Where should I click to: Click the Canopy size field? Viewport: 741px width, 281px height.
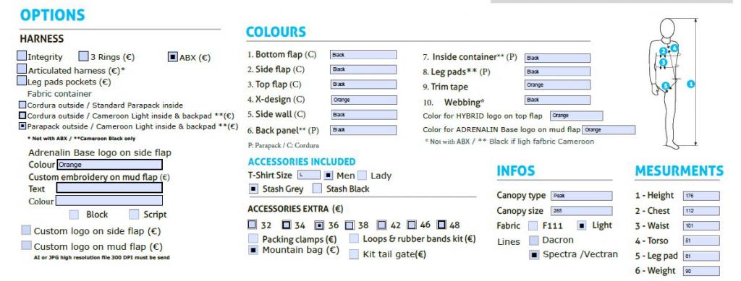pyautogui.click(x=581, y=211)
